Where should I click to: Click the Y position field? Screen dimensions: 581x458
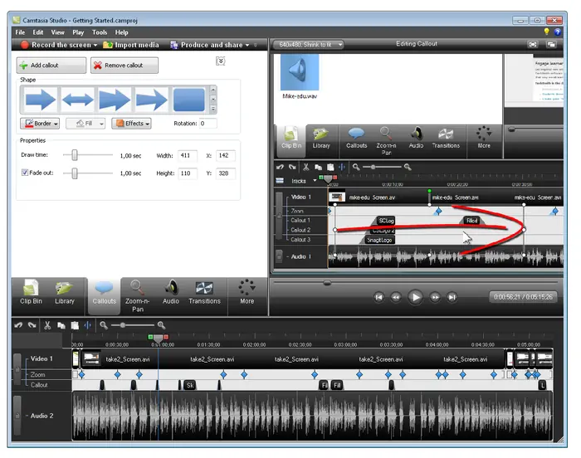pyautogui.click(x=225, y=173)
